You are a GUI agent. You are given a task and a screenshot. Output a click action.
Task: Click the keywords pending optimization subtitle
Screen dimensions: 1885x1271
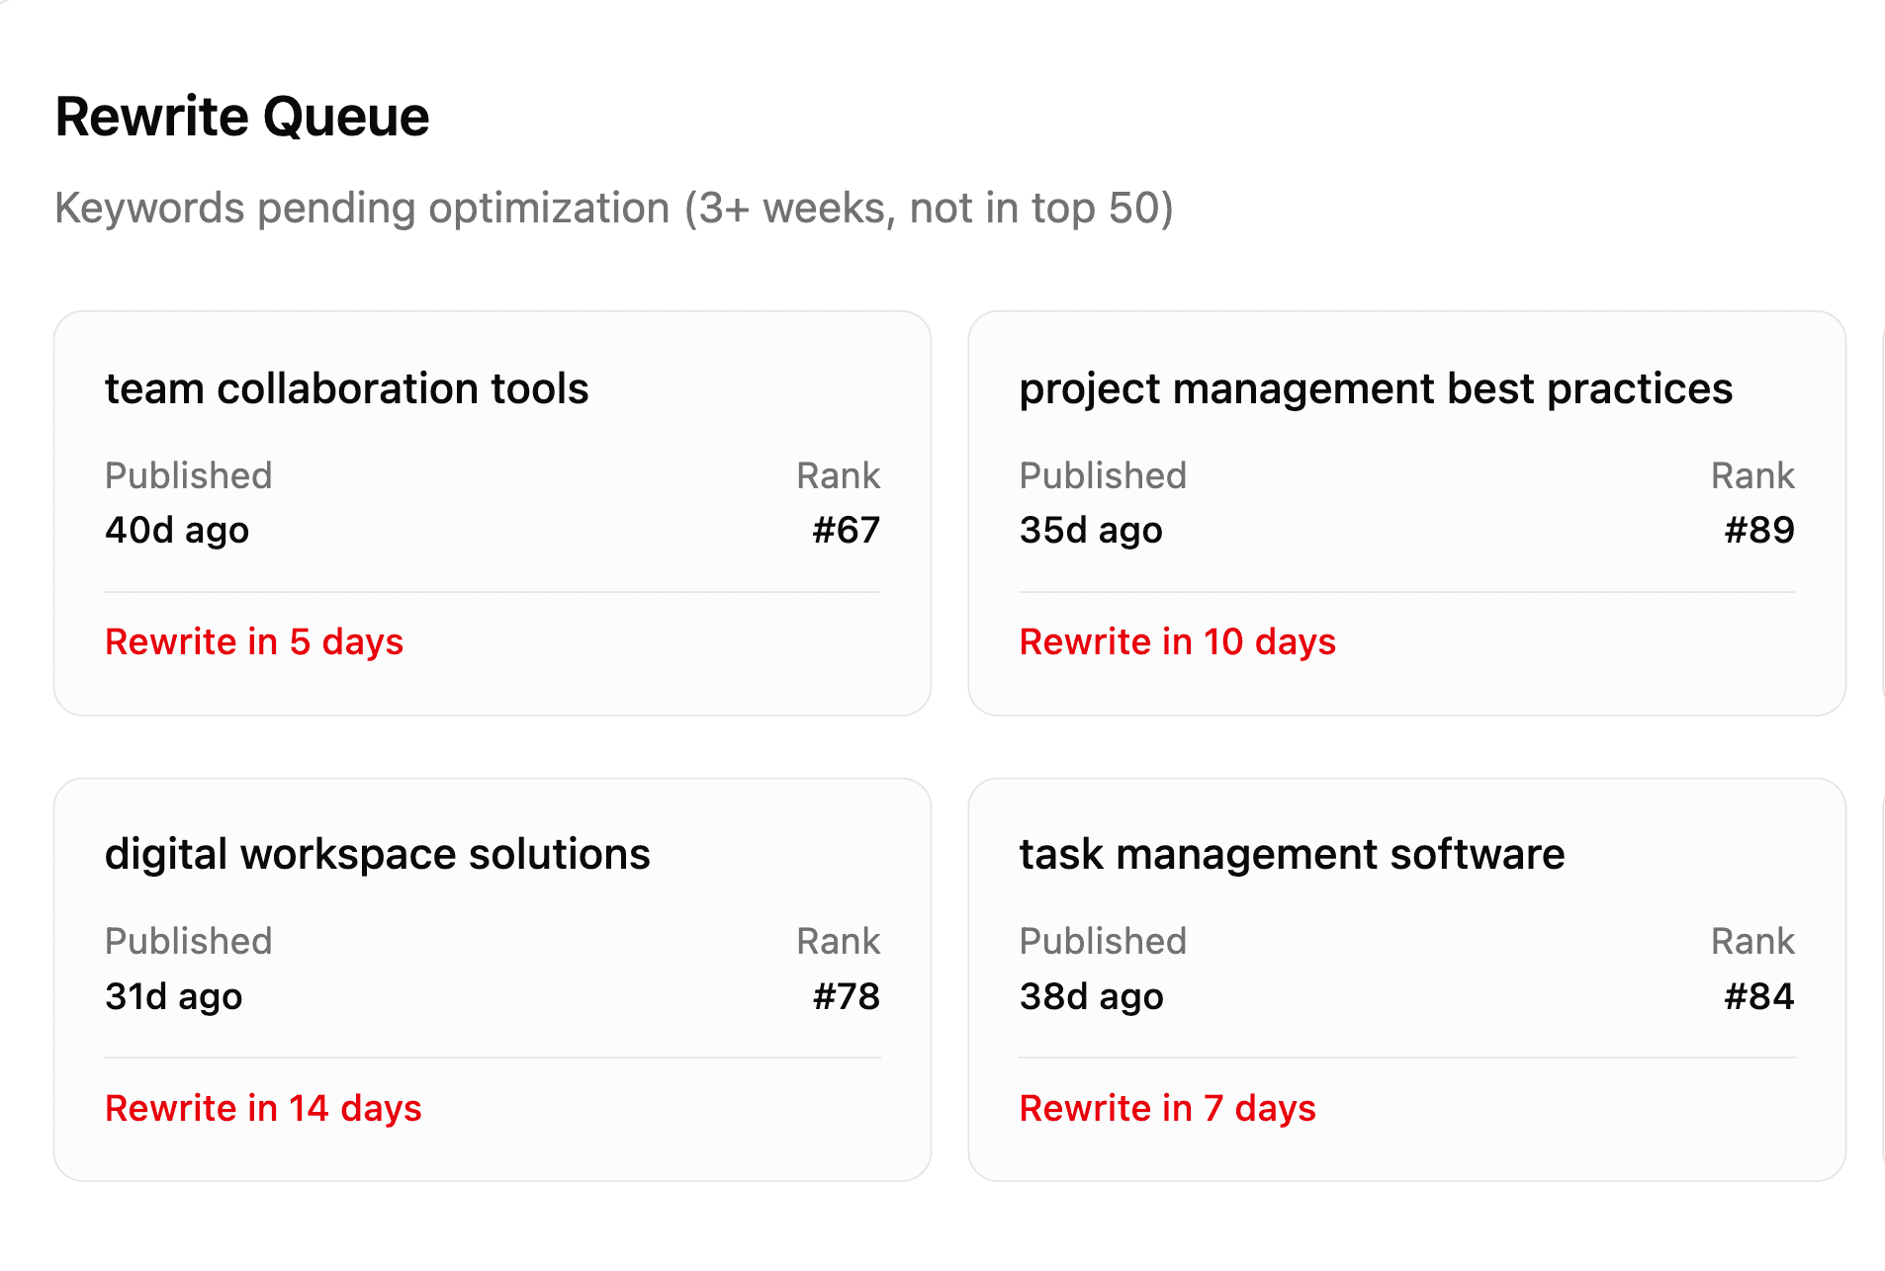click(x=613, y=209)
